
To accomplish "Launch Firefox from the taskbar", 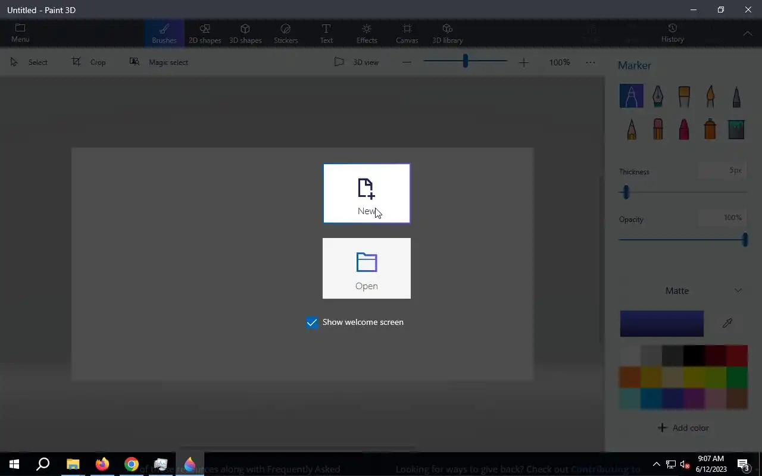I will [102, 464].
